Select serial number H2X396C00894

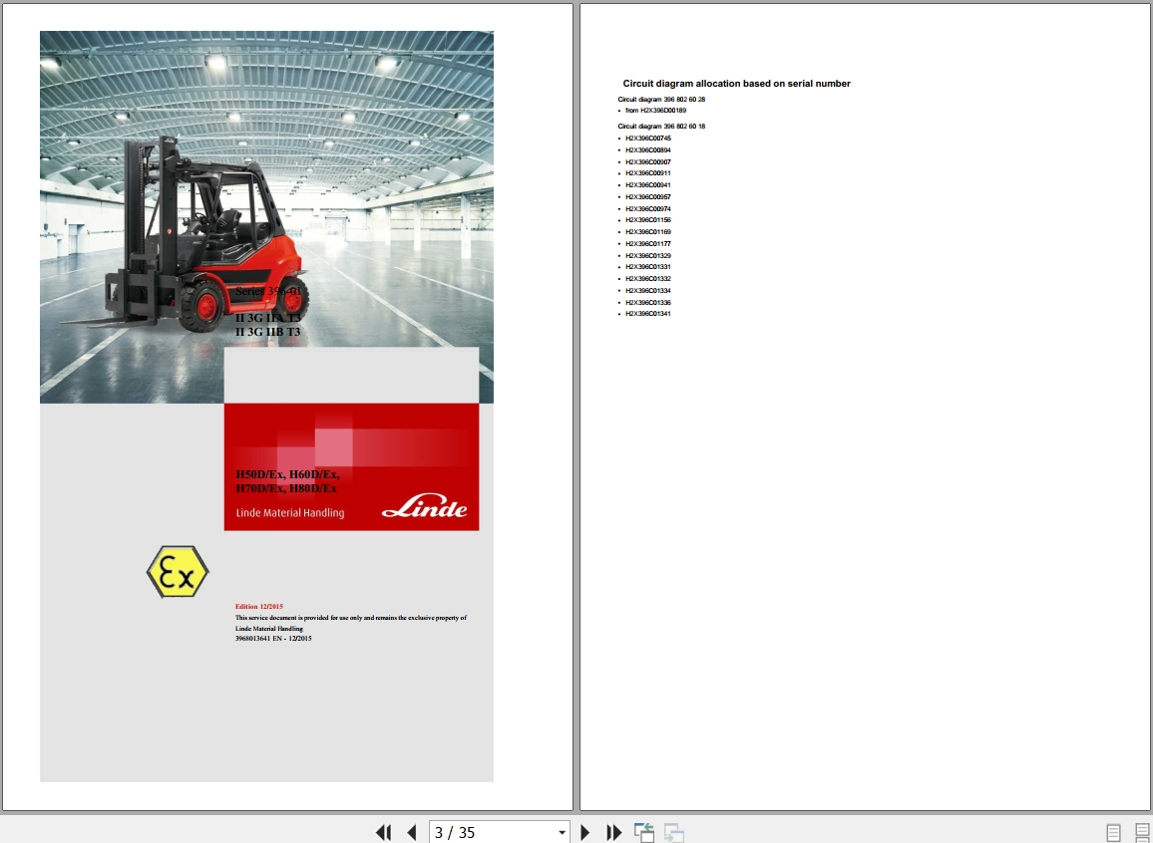coord(648,149)
